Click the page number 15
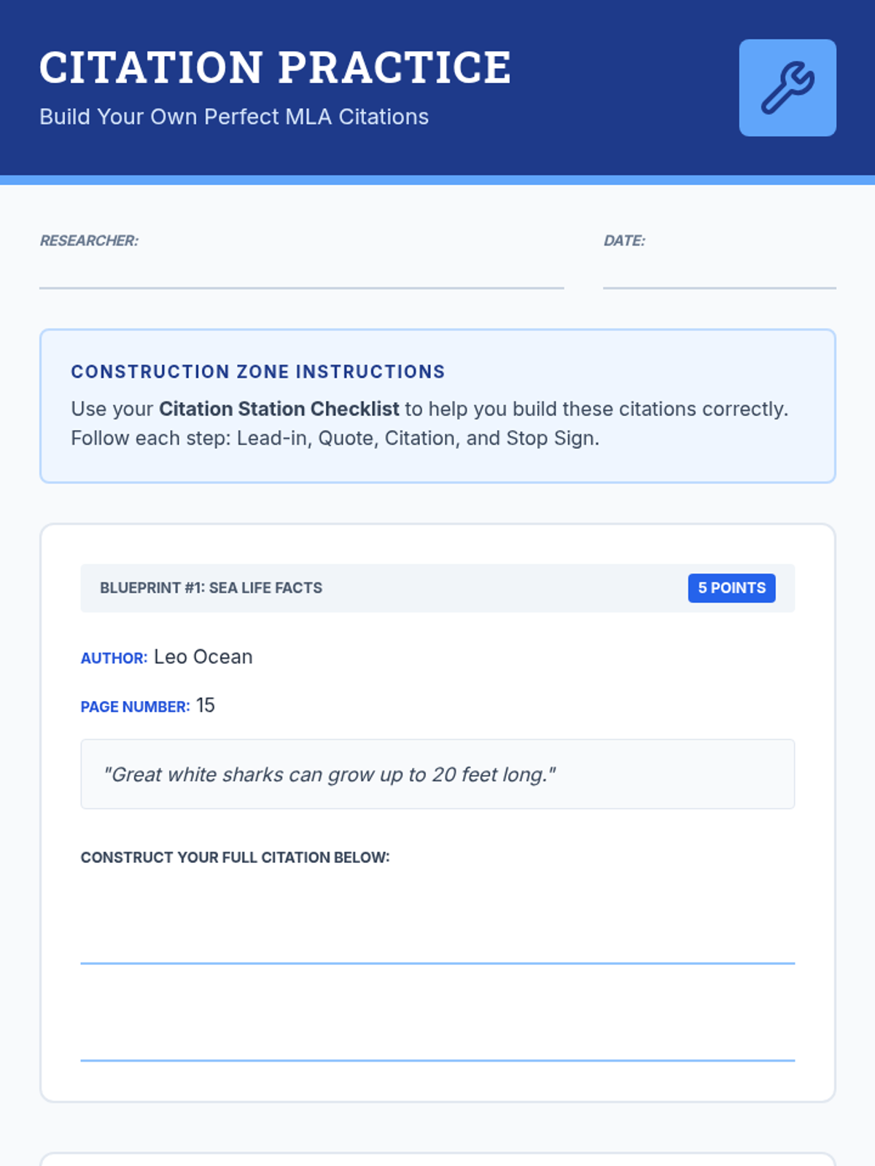The image size is (875, 1166). (205, 705)
